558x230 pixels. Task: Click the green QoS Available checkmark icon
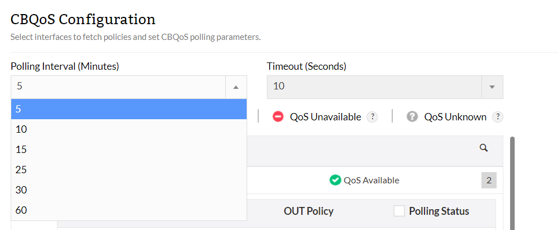click(x=335, y=181)
